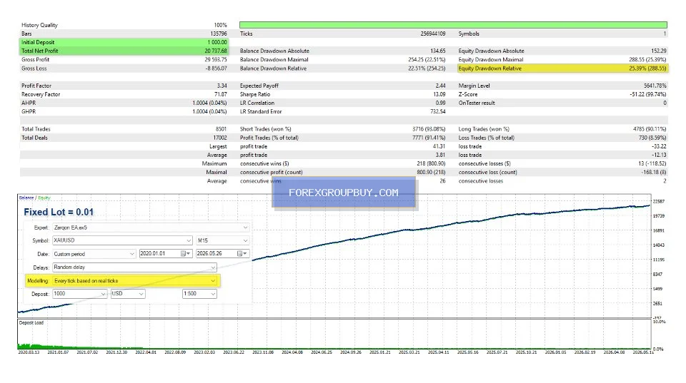
Task: Click the Expected Payoff value 2.44
Action: (x=441, y=86)
